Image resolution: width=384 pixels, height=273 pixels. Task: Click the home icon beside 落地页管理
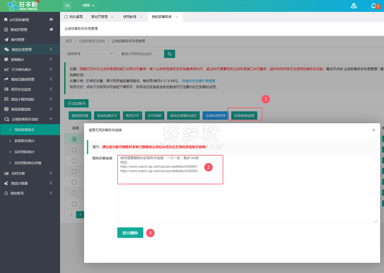[x=51, y=29]
